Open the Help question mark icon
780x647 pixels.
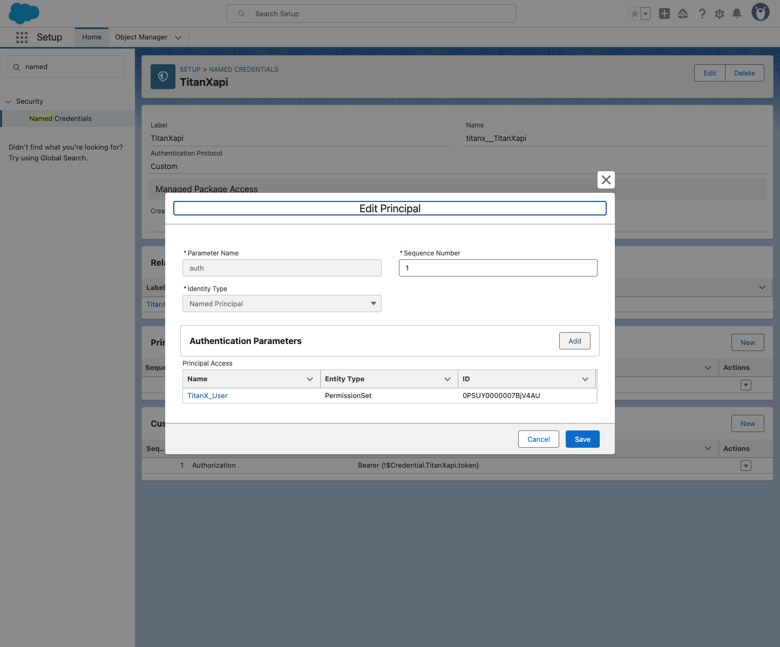[702, 14]
